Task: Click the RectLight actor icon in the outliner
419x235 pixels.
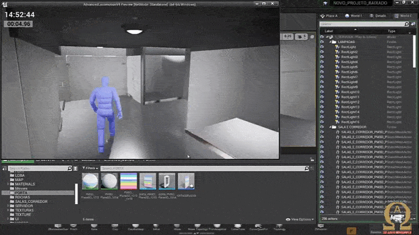Action: point(337,47)
